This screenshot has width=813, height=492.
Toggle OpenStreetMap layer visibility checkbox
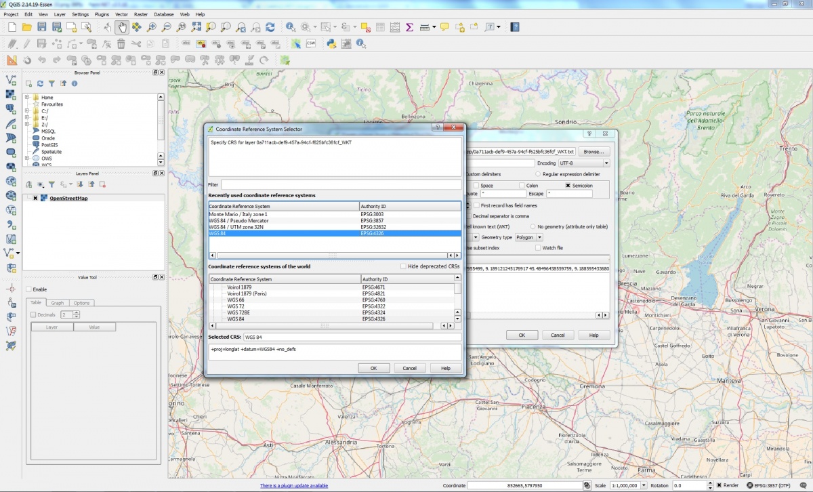pos(35,199)
